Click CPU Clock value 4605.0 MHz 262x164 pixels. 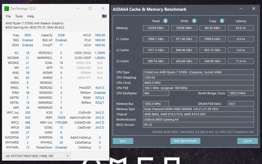198,83
